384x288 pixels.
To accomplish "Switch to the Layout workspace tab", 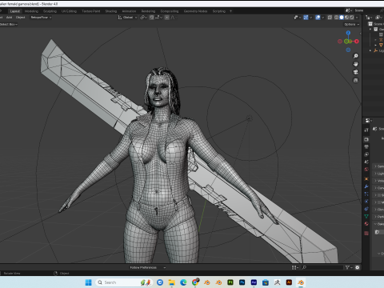I will click(15, 11).
